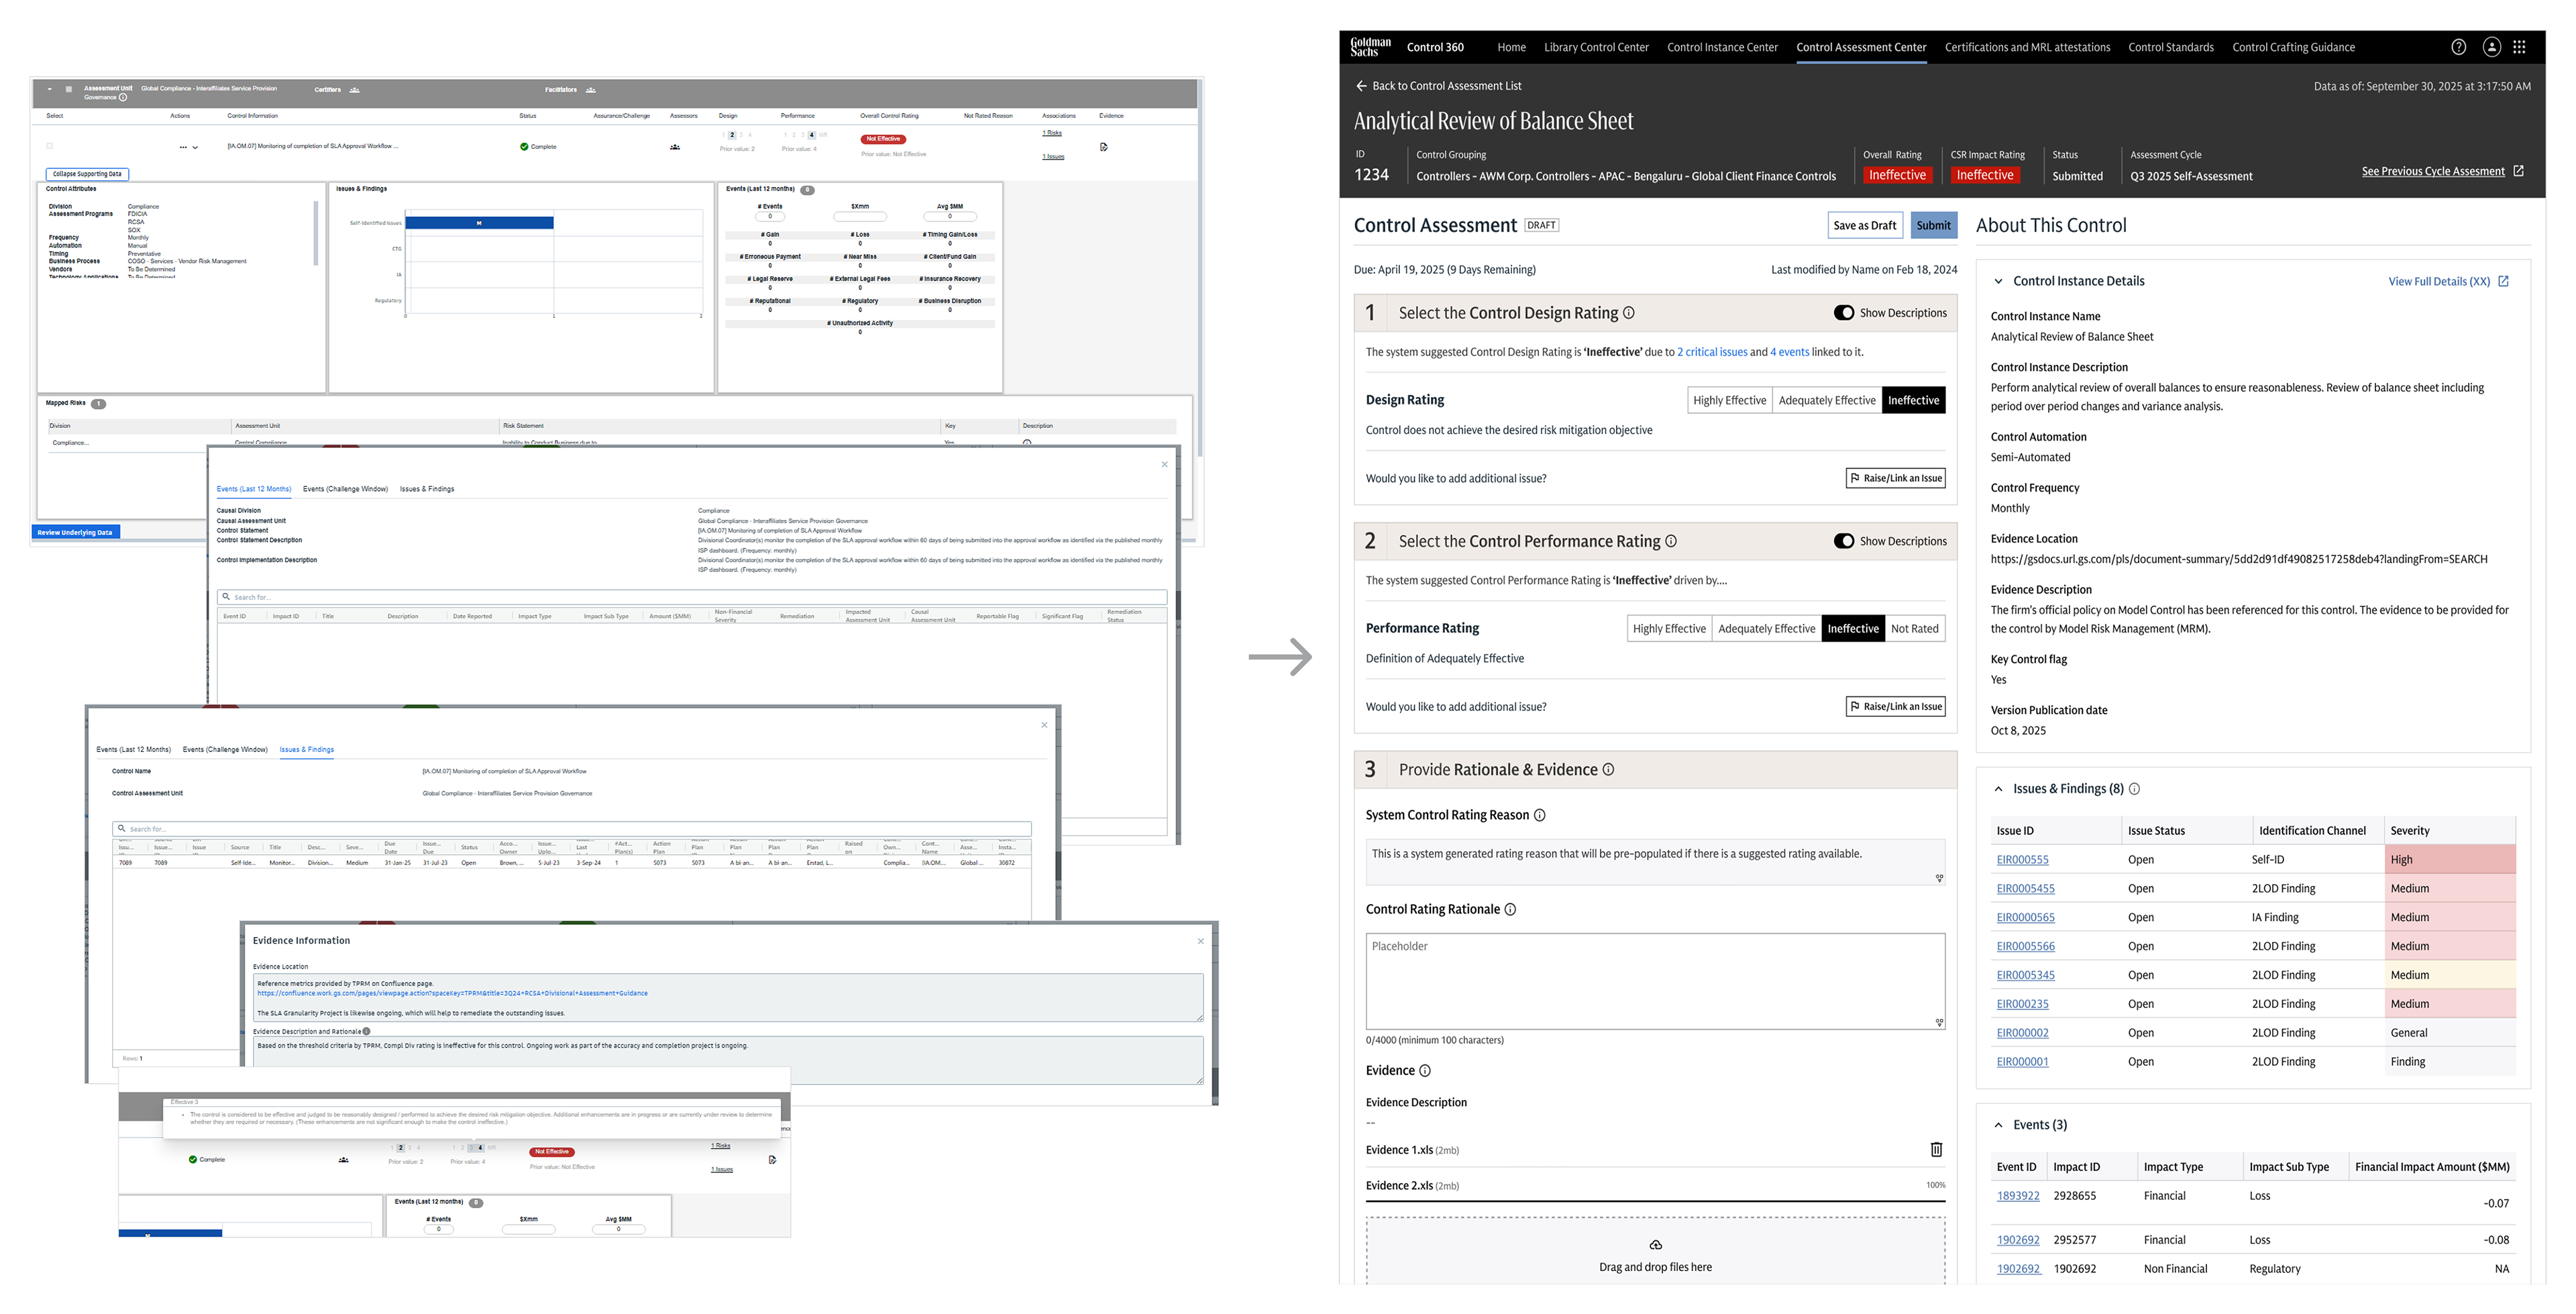2576x1314 pixels.
Task: Toggle Show Descriptions for Control Design Rating
Action: [x=1844, y=313]
